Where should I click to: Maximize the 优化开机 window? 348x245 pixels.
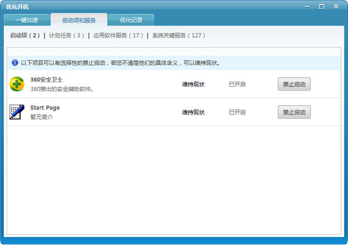coord(321,7)
